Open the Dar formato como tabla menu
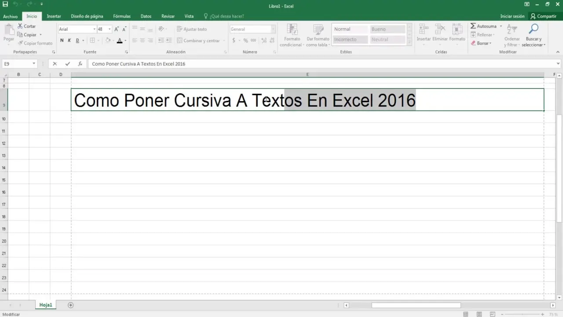Viewport: 563px width, 317px height. [x=318, y=35]
